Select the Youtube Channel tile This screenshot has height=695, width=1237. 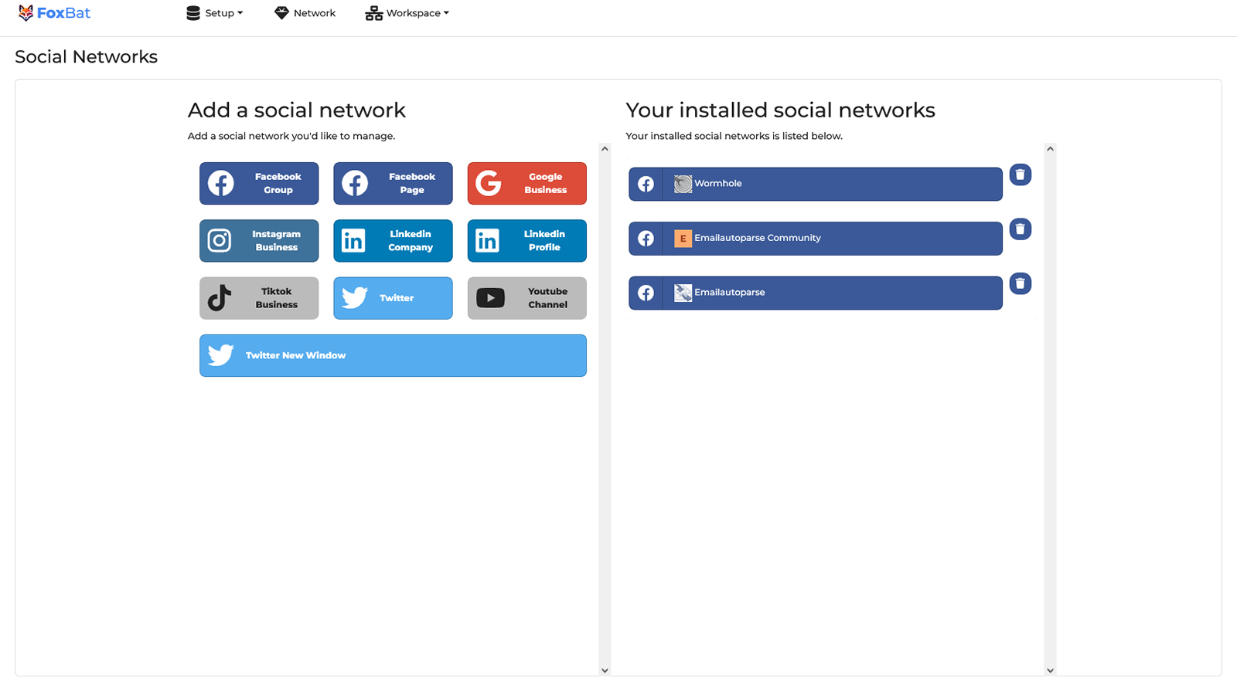[x=527, y=298]
